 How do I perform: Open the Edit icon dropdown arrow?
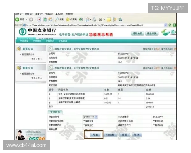click(x=105, y=19)
